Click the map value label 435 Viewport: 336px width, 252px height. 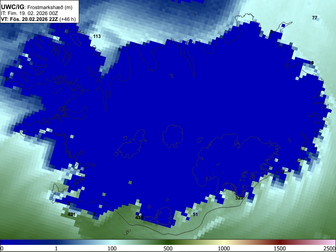tap(139, 218)
